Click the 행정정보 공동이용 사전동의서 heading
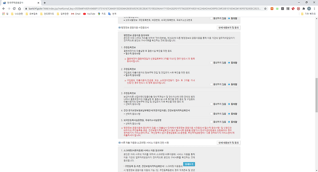The width and height of the screenshot is (318, 172). click(x=135, y=27)
